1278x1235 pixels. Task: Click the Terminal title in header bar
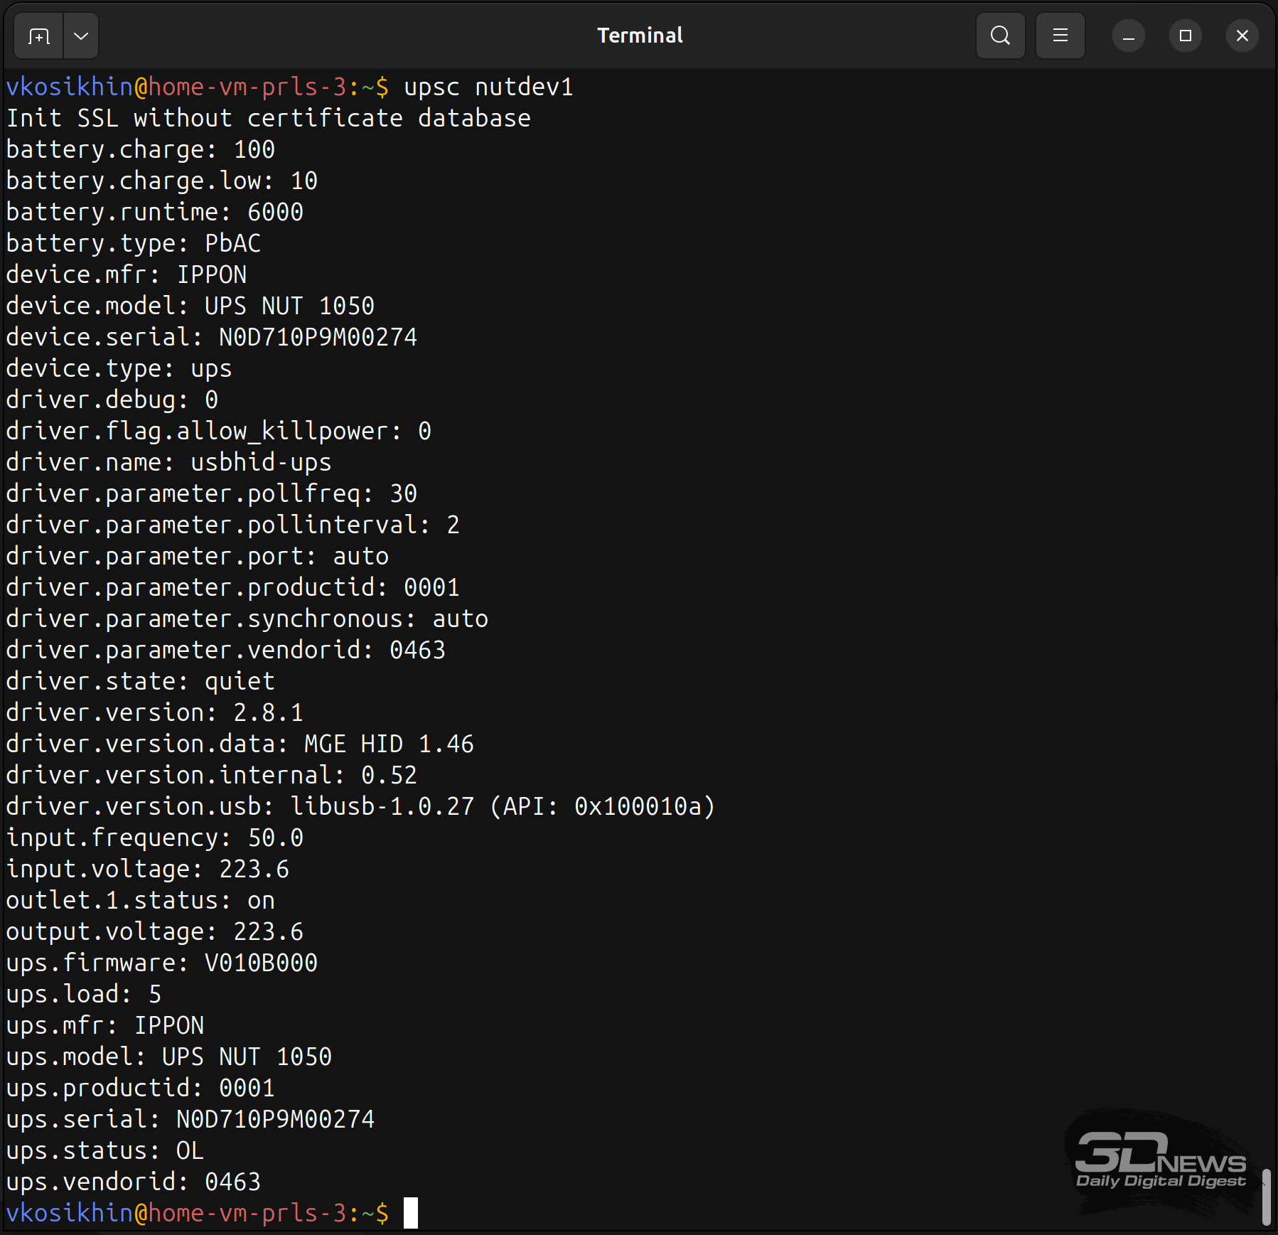click(x=639, y=36)
